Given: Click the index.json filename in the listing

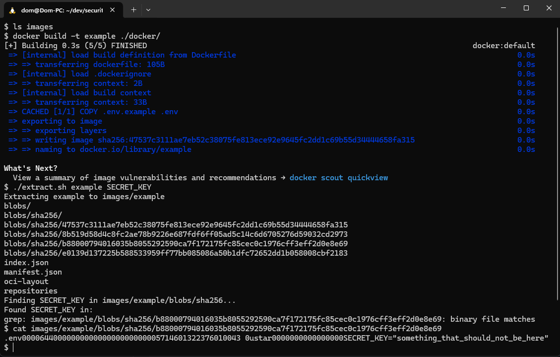Looking at the screenshot, I should point(26,262).
